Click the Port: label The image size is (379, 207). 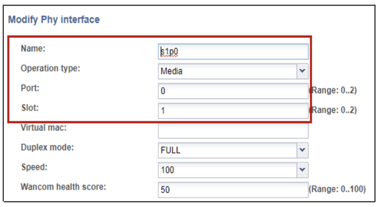pos(30,88)
